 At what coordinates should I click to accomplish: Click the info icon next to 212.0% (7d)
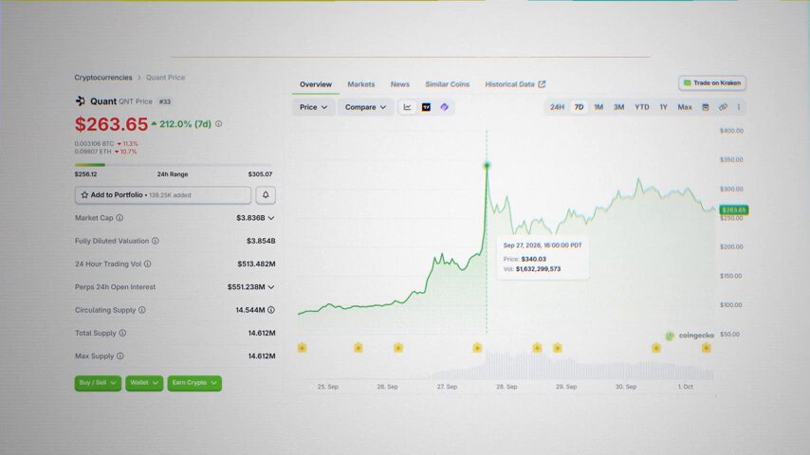click(x=218, y=124)
